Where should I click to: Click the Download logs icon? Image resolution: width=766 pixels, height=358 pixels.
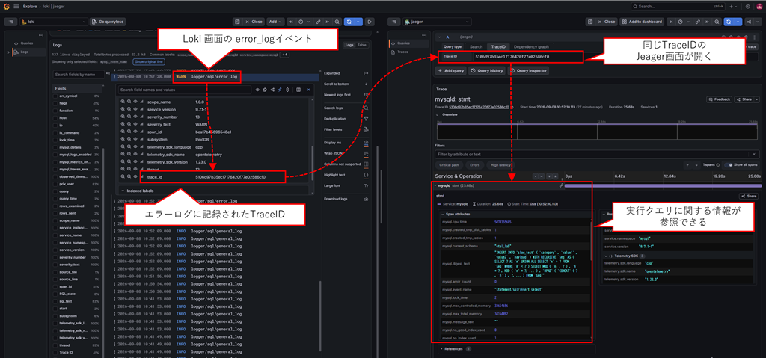point(366,200)
